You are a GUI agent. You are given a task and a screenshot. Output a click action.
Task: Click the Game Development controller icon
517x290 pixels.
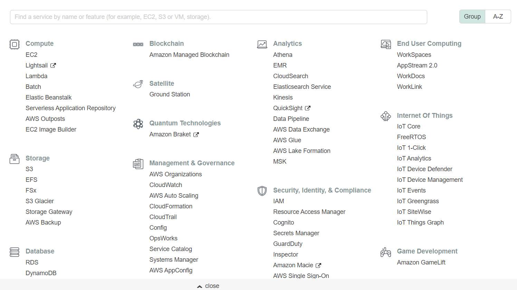[x=386, y=252]
